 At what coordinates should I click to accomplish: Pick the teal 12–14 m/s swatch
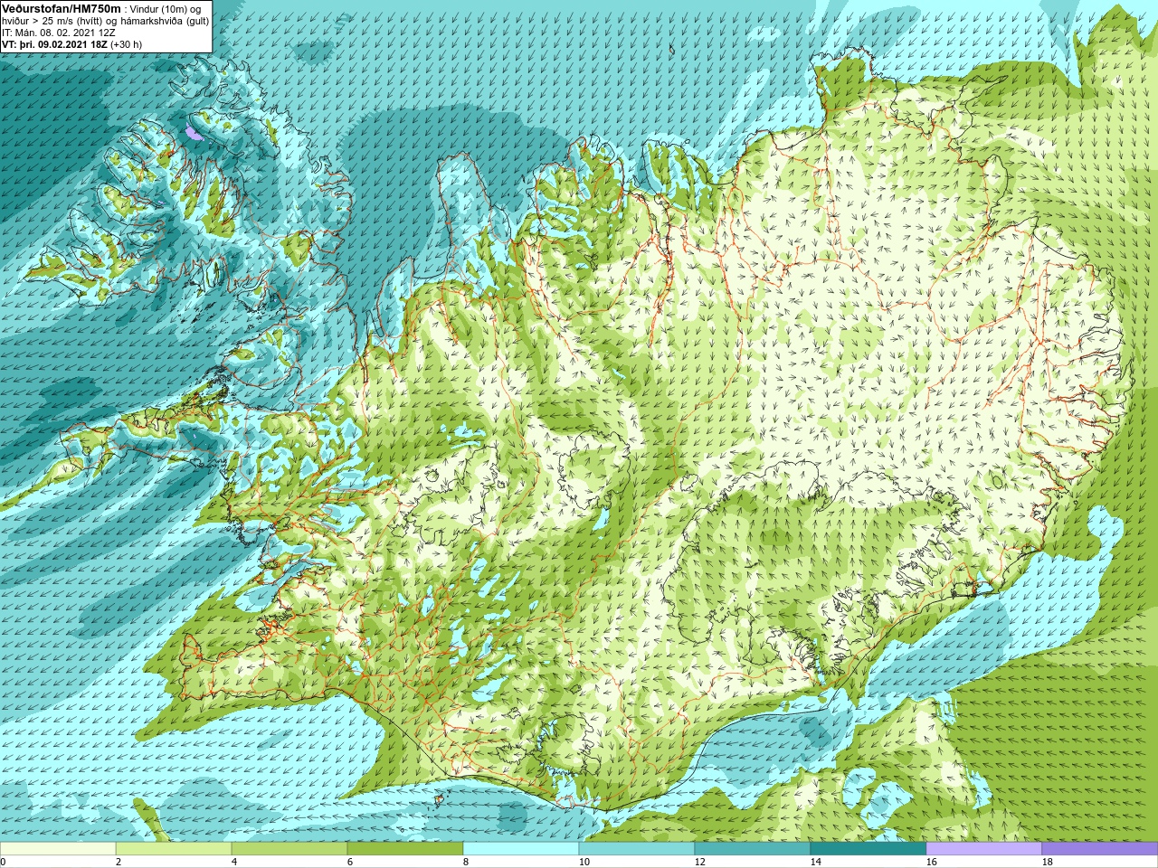click(x=753, y=849)
